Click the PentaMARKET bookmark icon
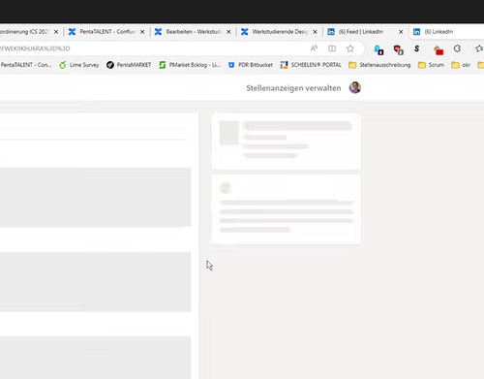The width and height of the screenshot is (484, 379). pyautogui.click(x=110, y=65)
